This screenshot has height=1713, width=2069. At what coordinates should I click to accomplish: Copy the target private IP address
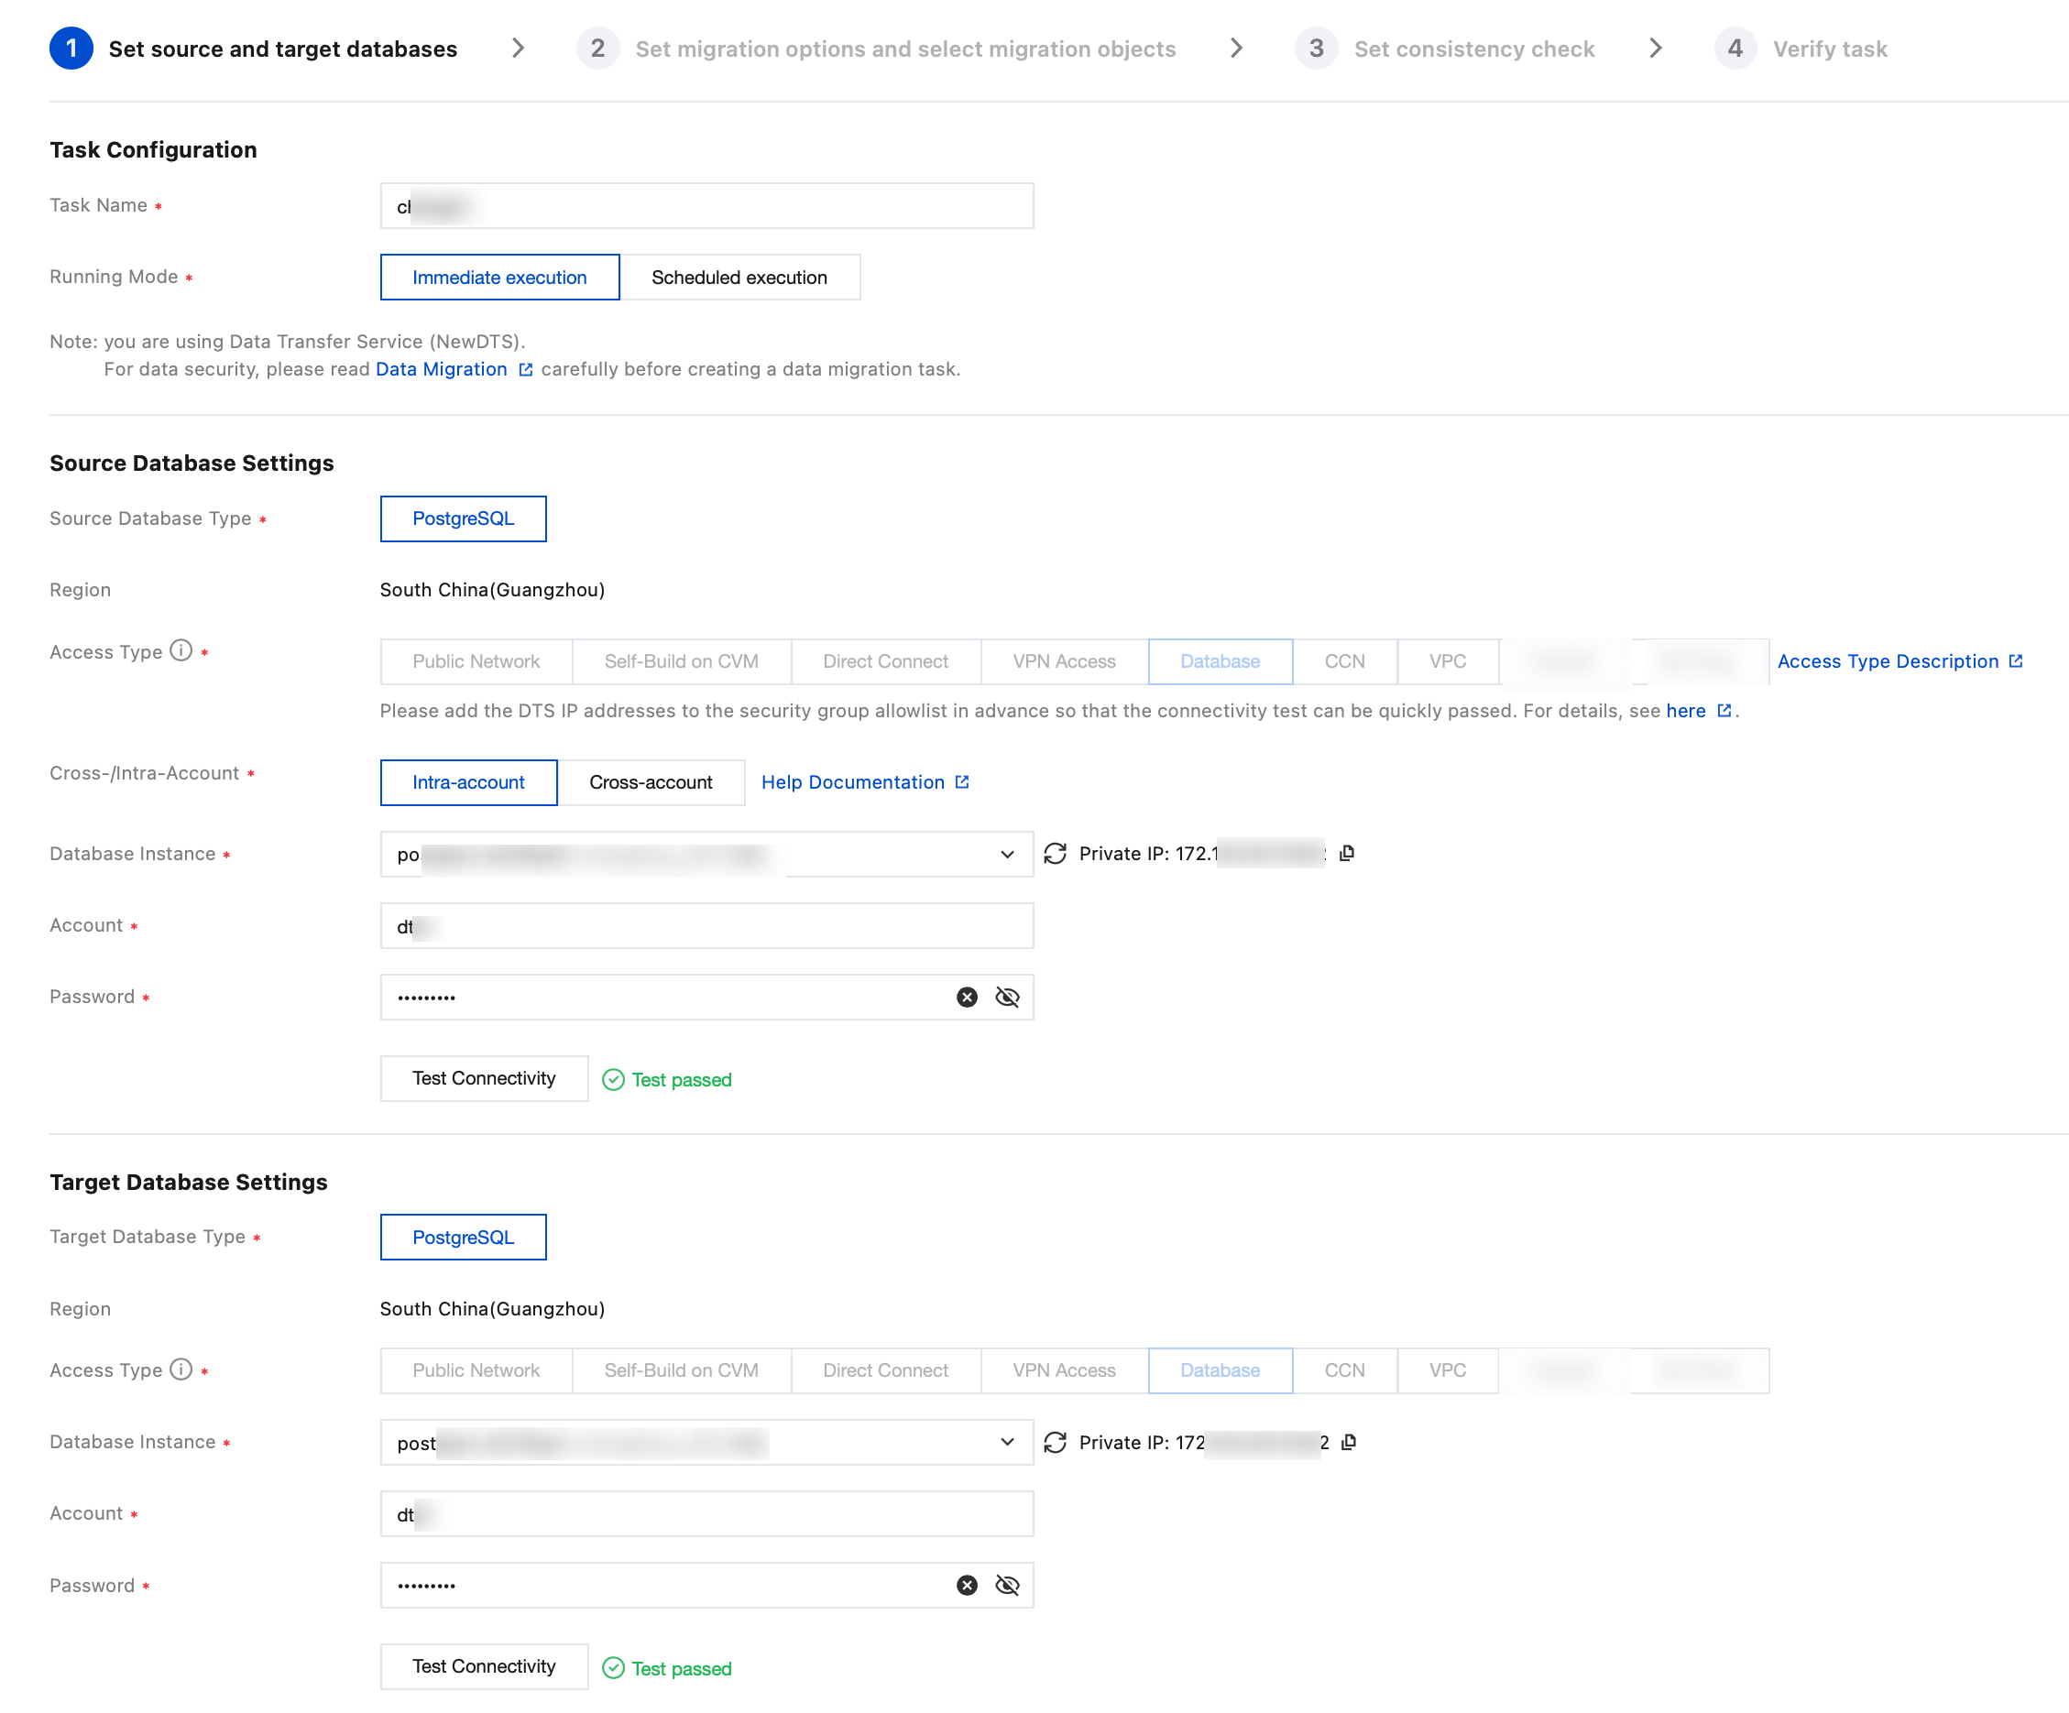[x=1349, y=1442]
